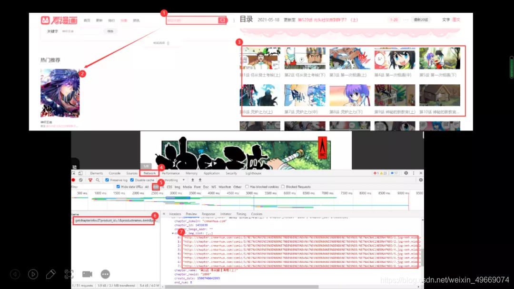The width and height of the screenshot is (514, 289).
Task: Stop network recording with the red record button
Action: [x=73, y=180]
